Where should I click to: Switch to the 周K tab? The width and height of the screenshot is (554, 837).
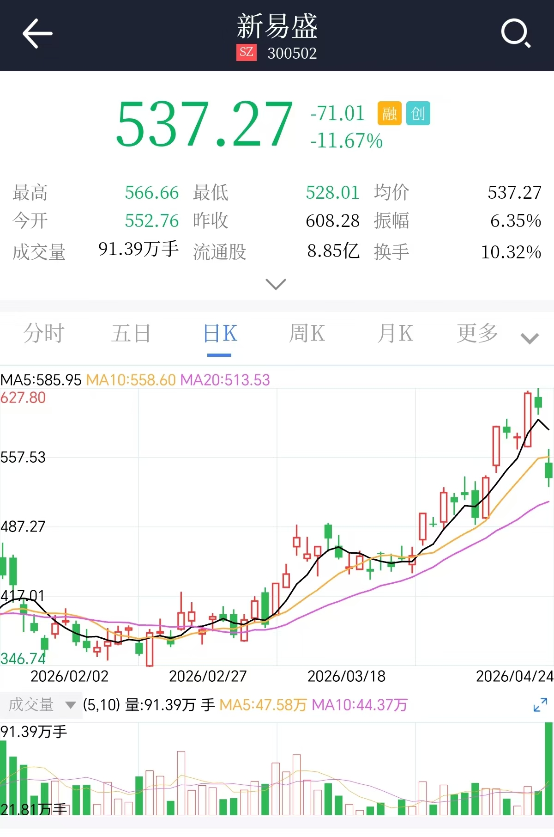click(x=307, y=333)
